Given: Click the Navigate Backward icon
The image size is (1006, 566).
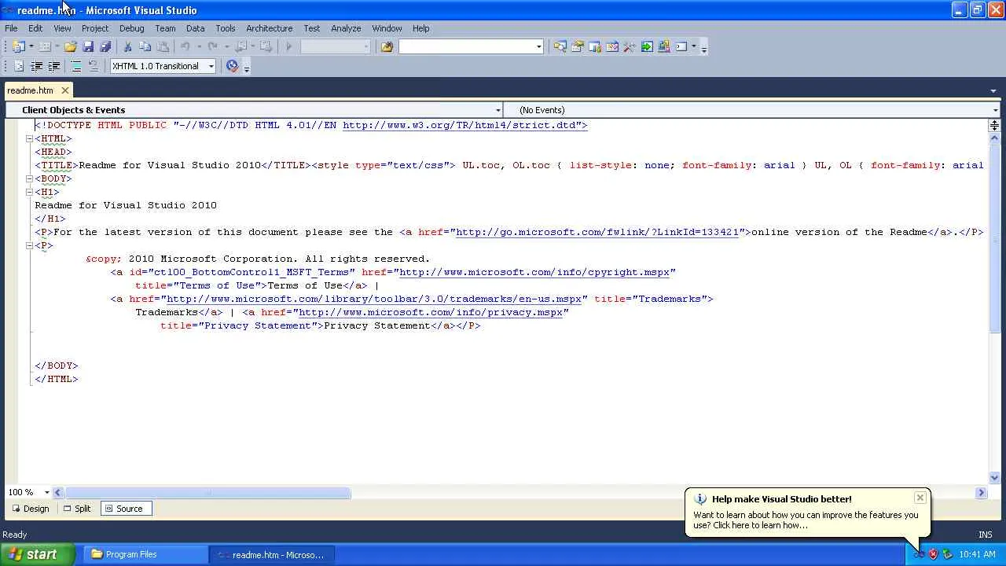Looking at the screenshot, I should click(241, 46).
